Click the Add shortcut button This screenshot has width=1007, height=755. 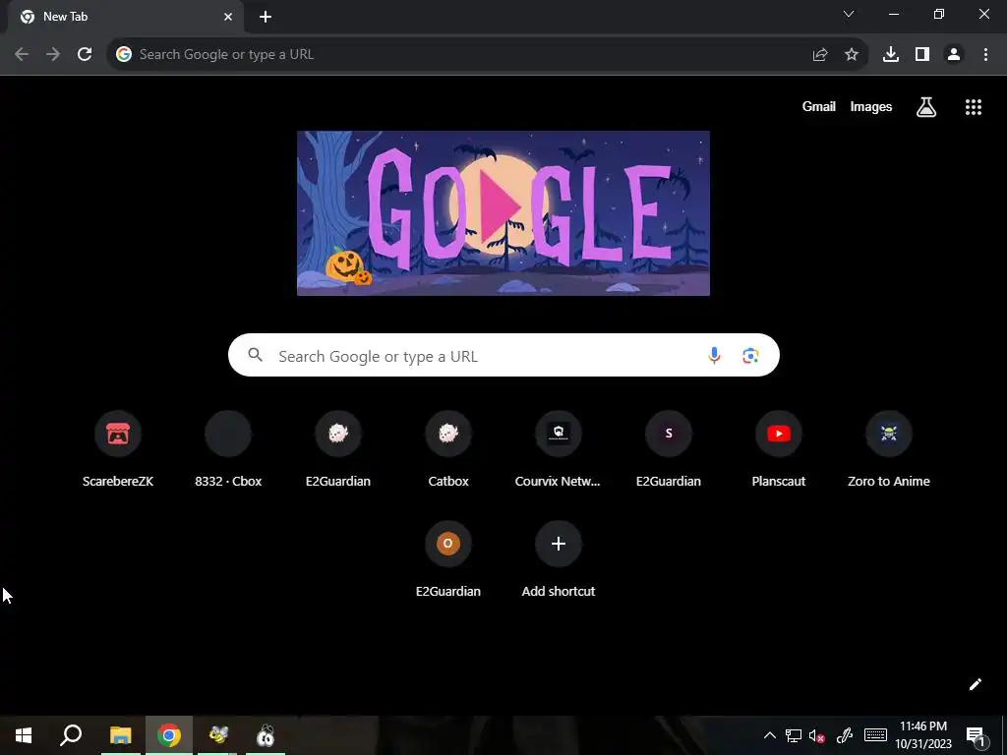[x=559, y=559]
